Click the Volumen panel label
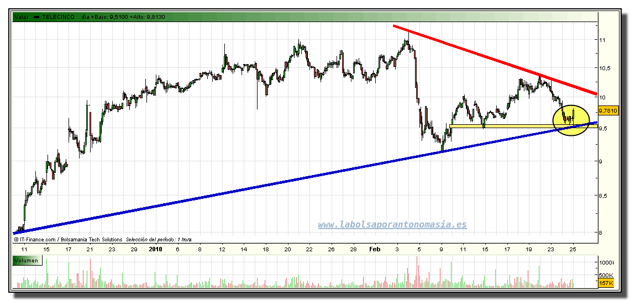Screen dimensions: 630x301 pyautogui.click(x=26, y=260)
